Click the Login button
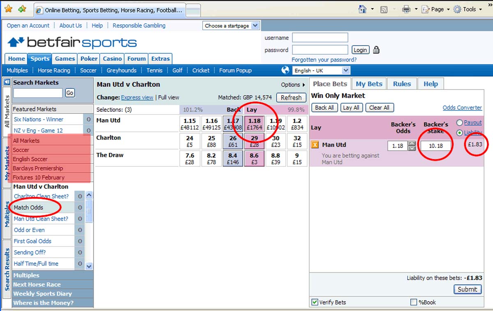This screenshot has width=493, height=311. coord(360,50)
